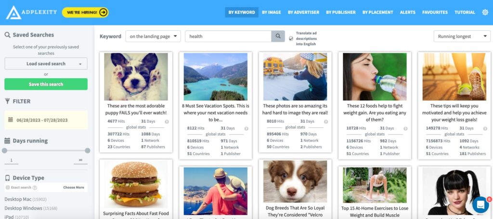Select iPad device filter
Image resolution: width=493 pixels, height=219 pixels.
click(17, 217)
